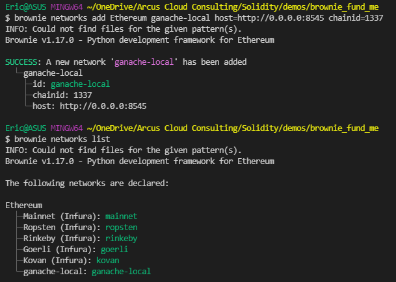This screenshot has width=396, height=282.
Task: Click the 'SUCCESS' status word
Action: pos(21,62)
